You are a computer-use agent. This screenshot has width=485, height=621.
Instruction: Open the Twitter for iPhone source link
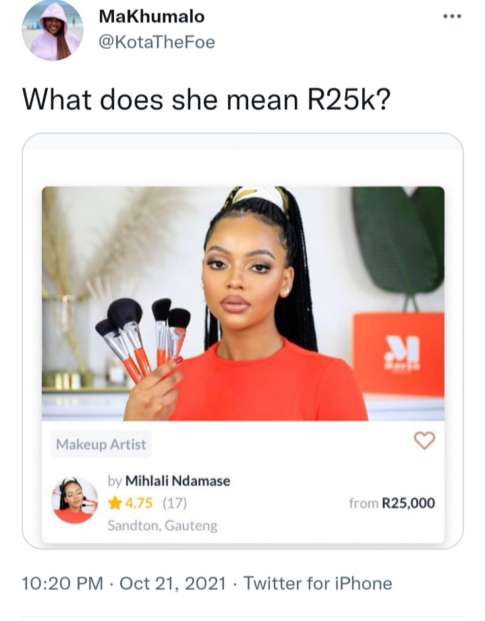(x=318, y=583)
